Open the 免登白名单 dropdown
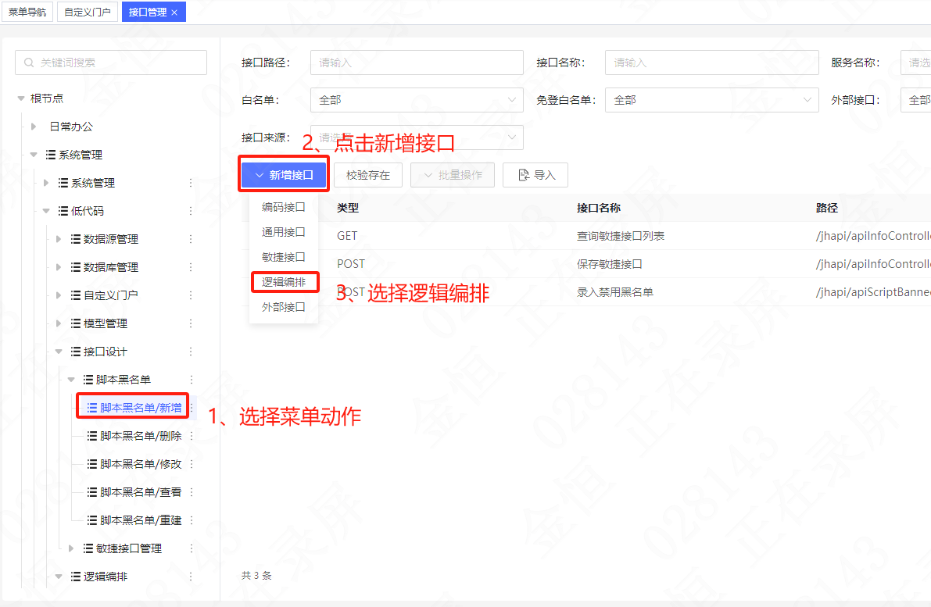931x607 pixels. pyautogui.click(x=711, y=100)
